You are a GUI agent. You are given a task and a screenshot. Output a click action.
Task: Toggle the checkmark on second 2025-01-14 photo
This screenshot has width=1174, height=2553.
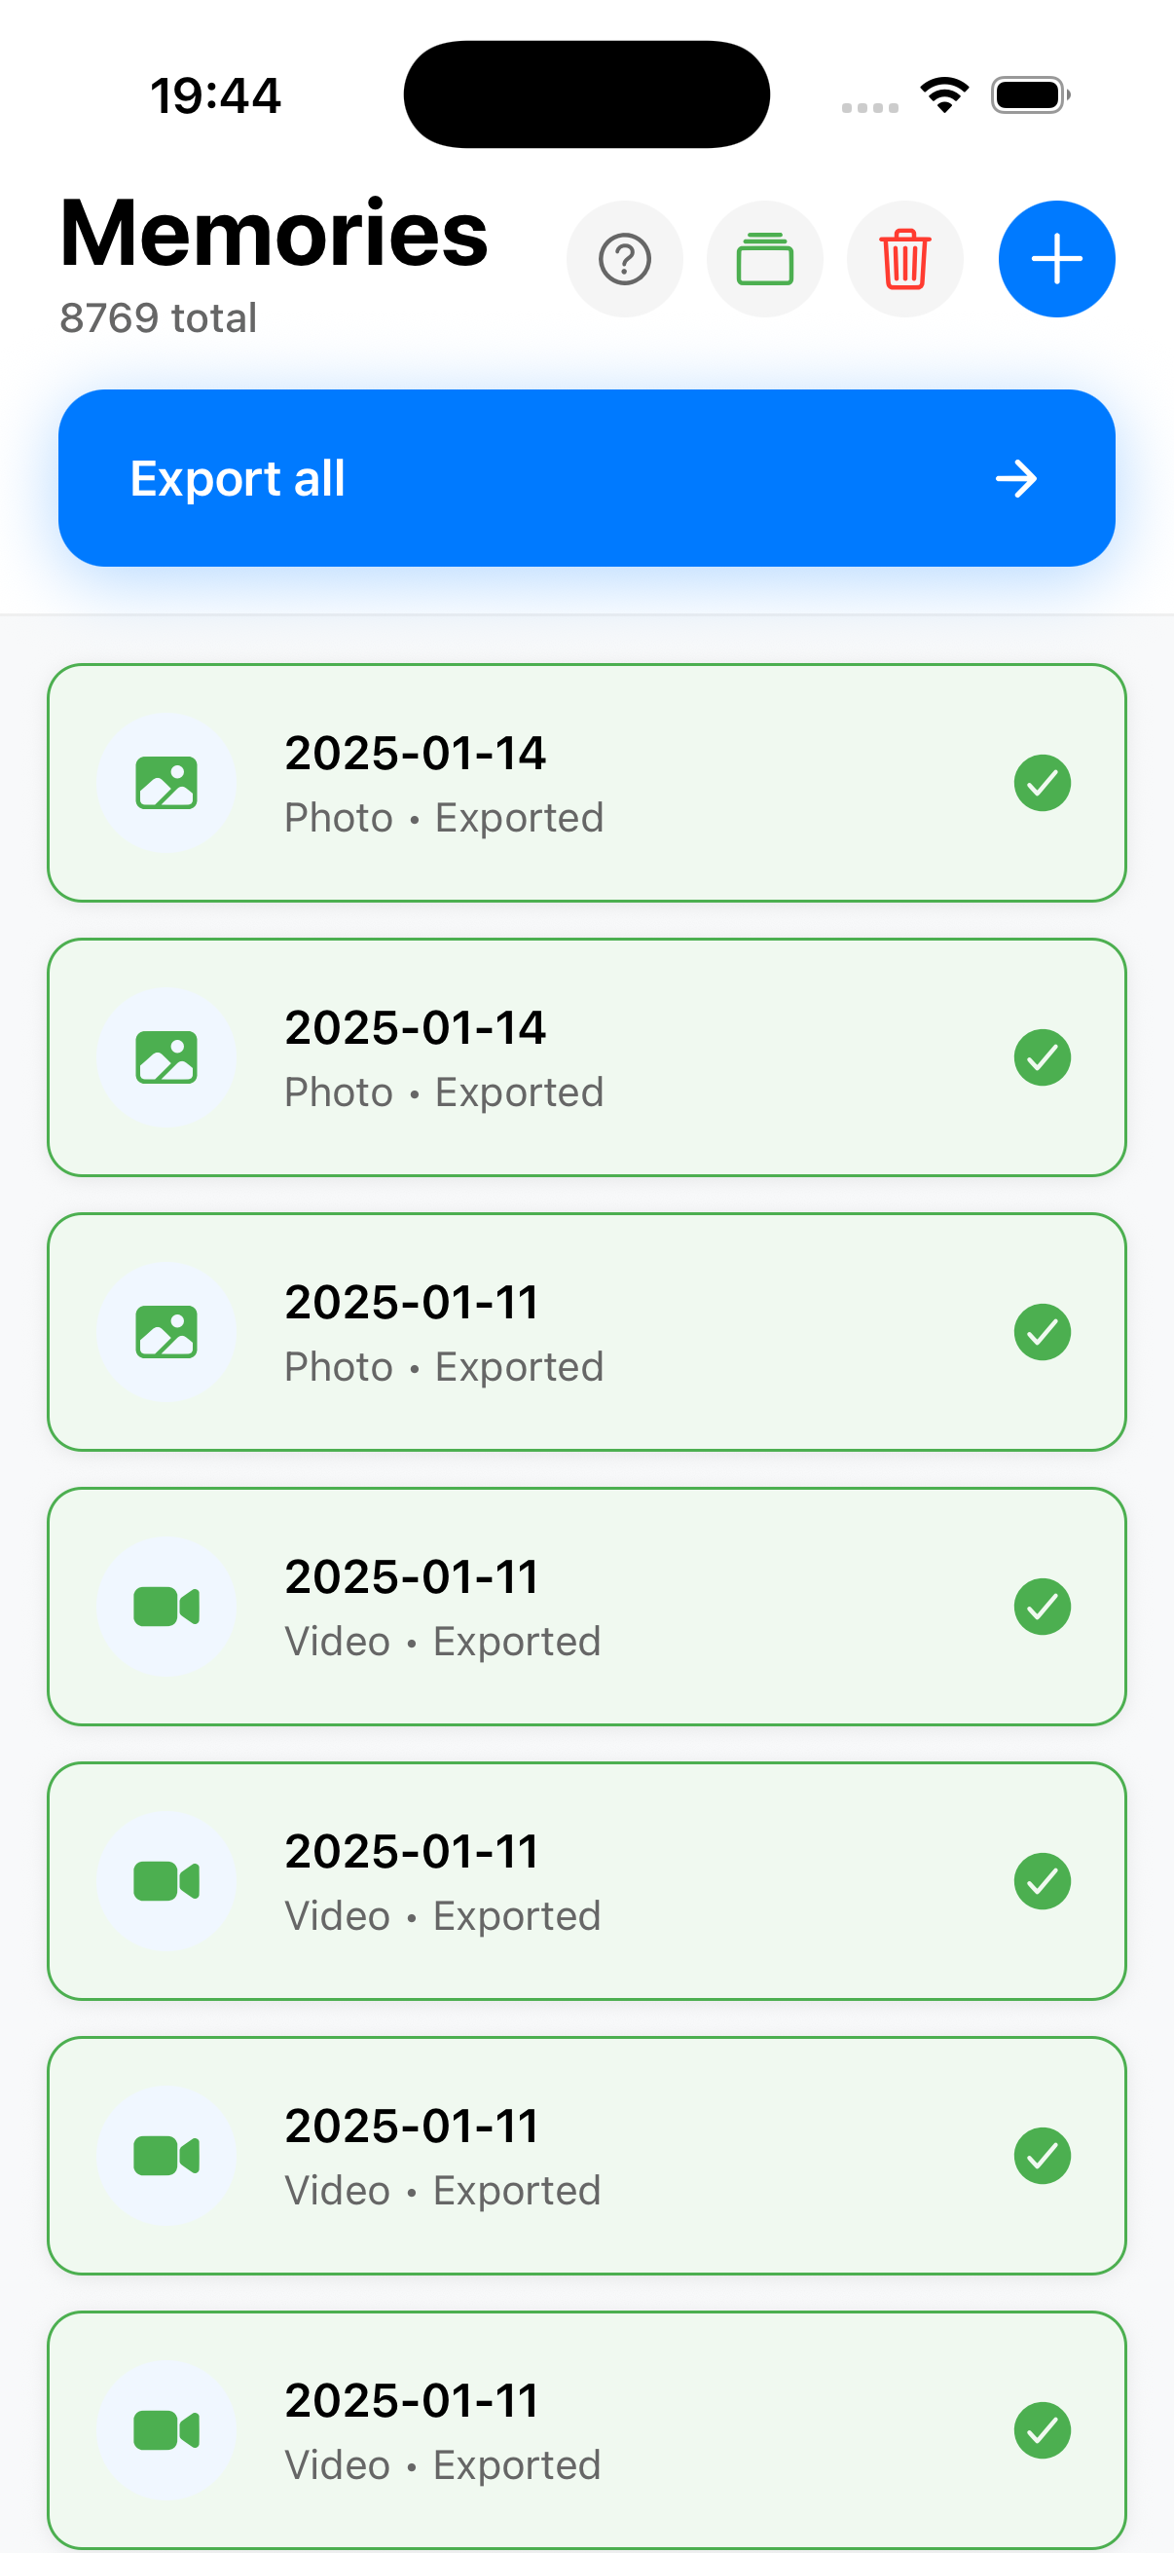point(1043,1057)
